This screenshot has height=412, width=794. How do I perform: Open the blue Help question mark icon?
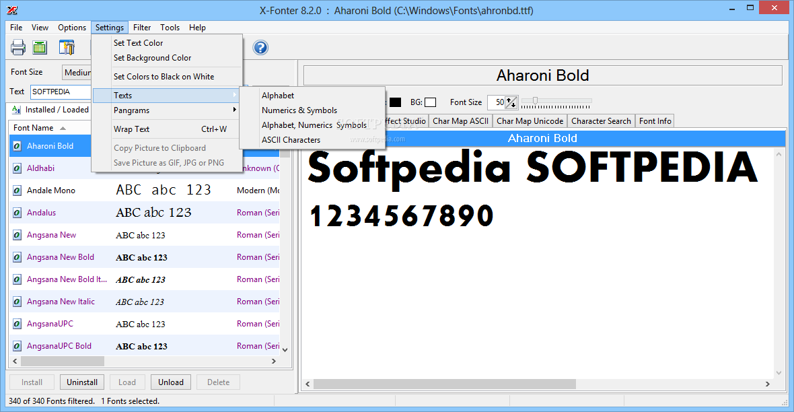tap(260, 48)
